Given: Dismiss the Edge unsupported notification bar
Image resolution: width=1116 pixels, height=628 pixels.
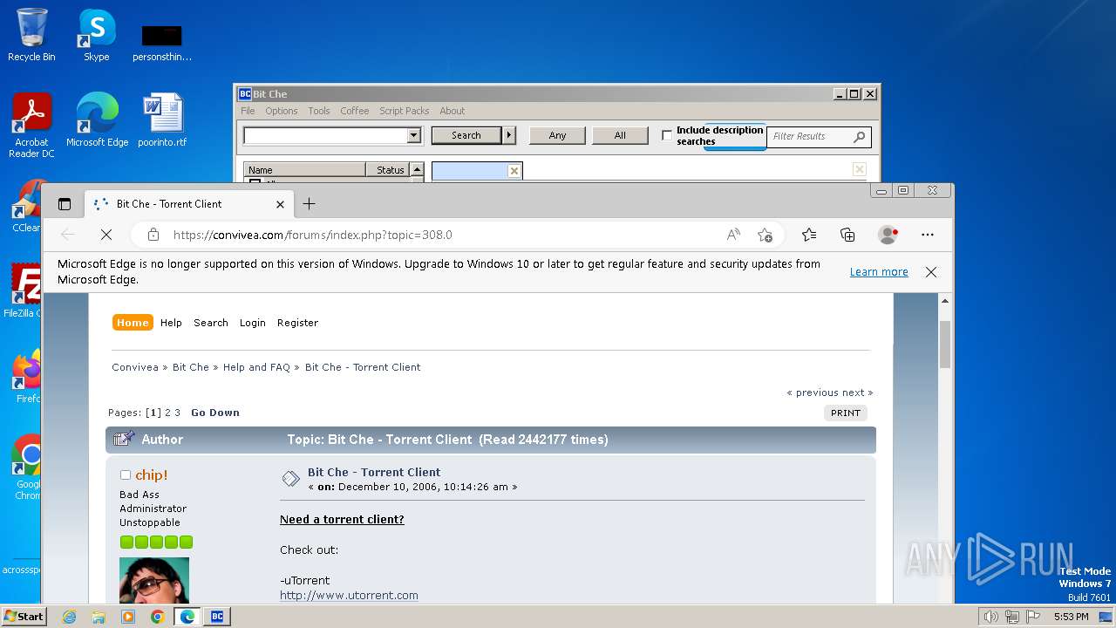Looking at the screenshot, I should [x=931, y=272].
